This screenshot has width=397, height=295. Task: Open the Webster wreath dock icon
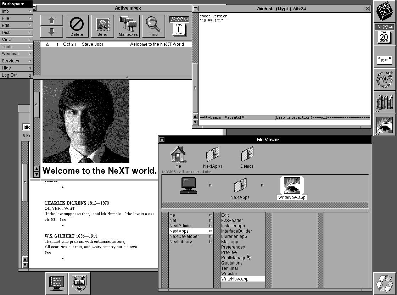coord(384,80)
